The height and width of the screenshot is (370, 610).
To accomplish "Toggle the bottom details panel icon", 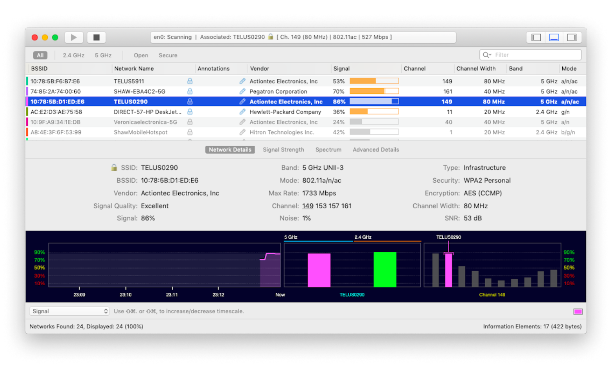I will 554,37.
